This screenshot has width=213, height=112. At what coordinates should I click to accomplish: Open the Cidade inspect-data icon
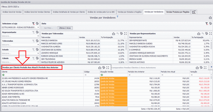(37, 58)
